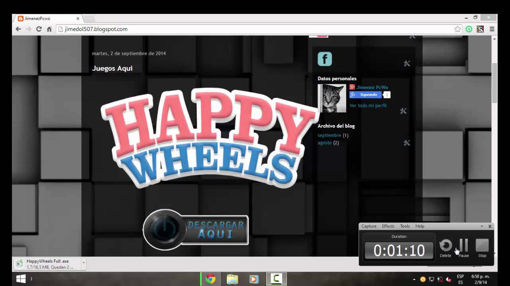Open the Capture menu

[x=369, y=226]
